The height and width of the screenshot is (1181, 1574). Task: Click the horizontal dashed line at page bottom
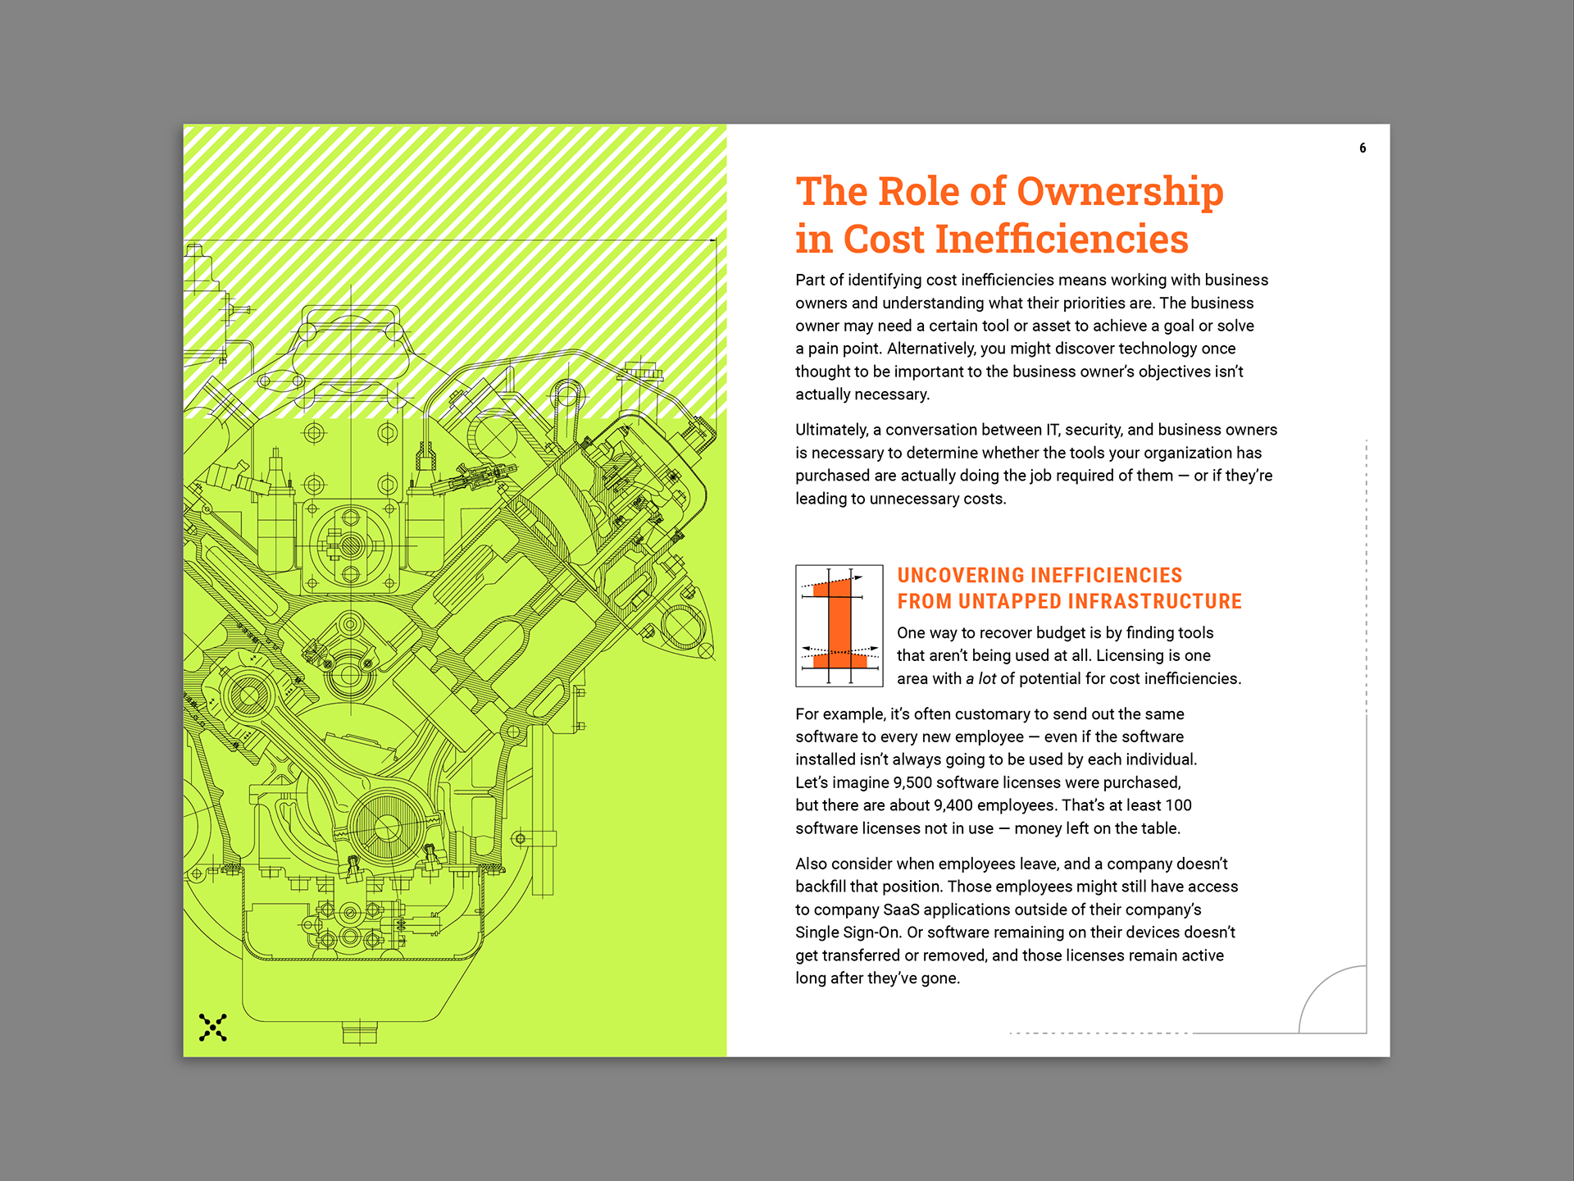(x=1099, y=1033)
